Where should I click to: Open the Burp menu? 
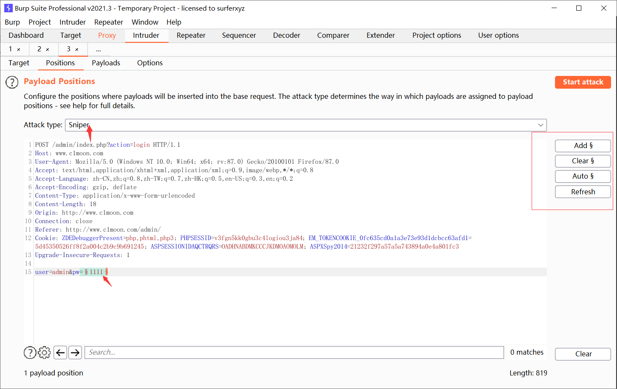pyautogui.click(x=12, y=22)
